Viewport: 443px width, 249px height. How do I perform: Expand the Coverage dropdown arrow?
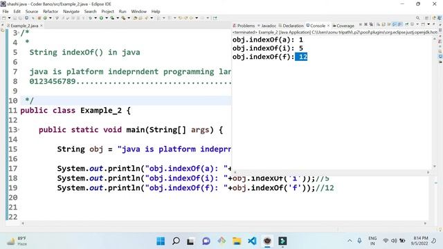[118, 18]
